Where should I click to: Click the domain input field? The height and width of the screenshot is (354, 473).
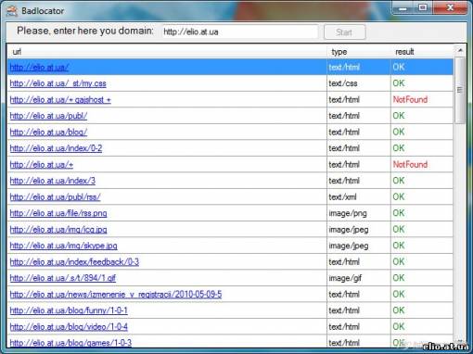click(240, 32)
